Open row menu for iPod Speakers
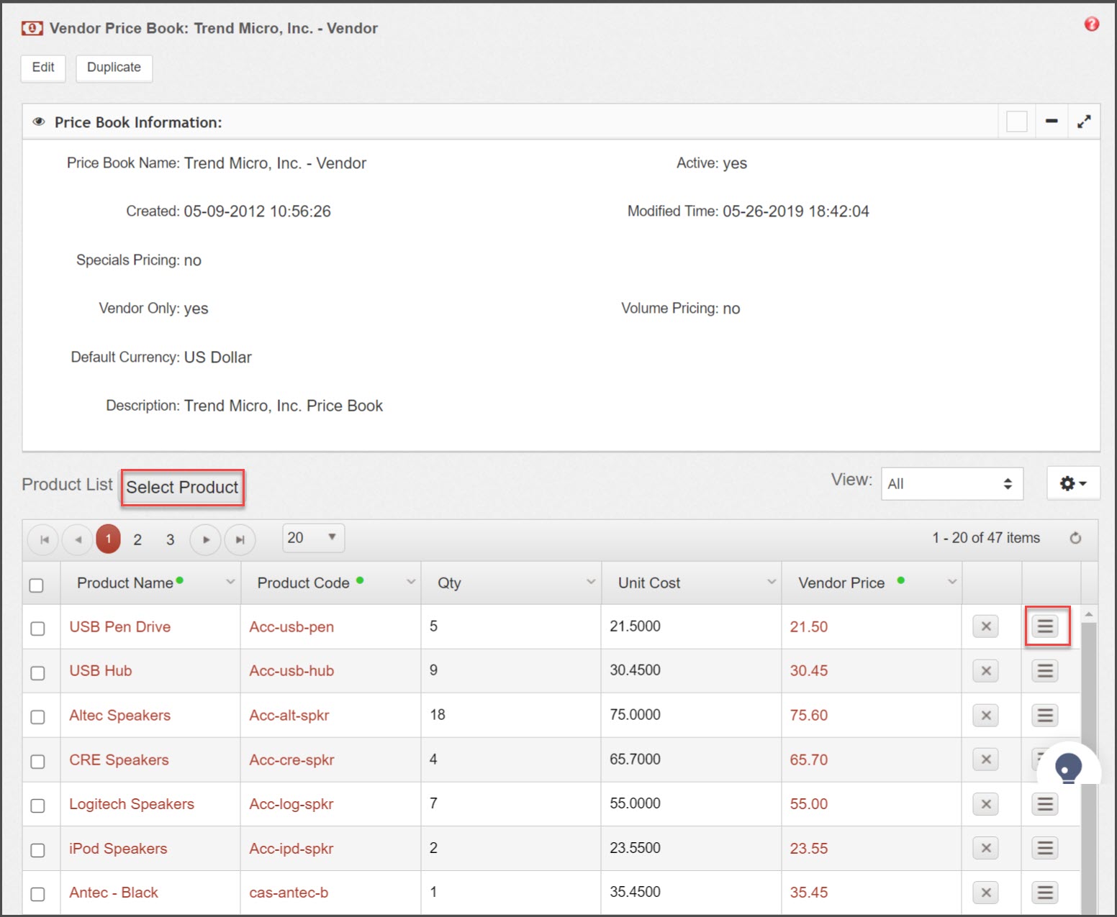1117x917 pixels. click(x=1045, y=849)
